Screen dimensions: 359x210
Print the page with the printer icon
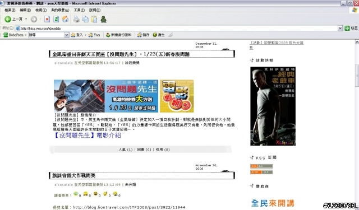pyautogui.click(x=76, y=19)
